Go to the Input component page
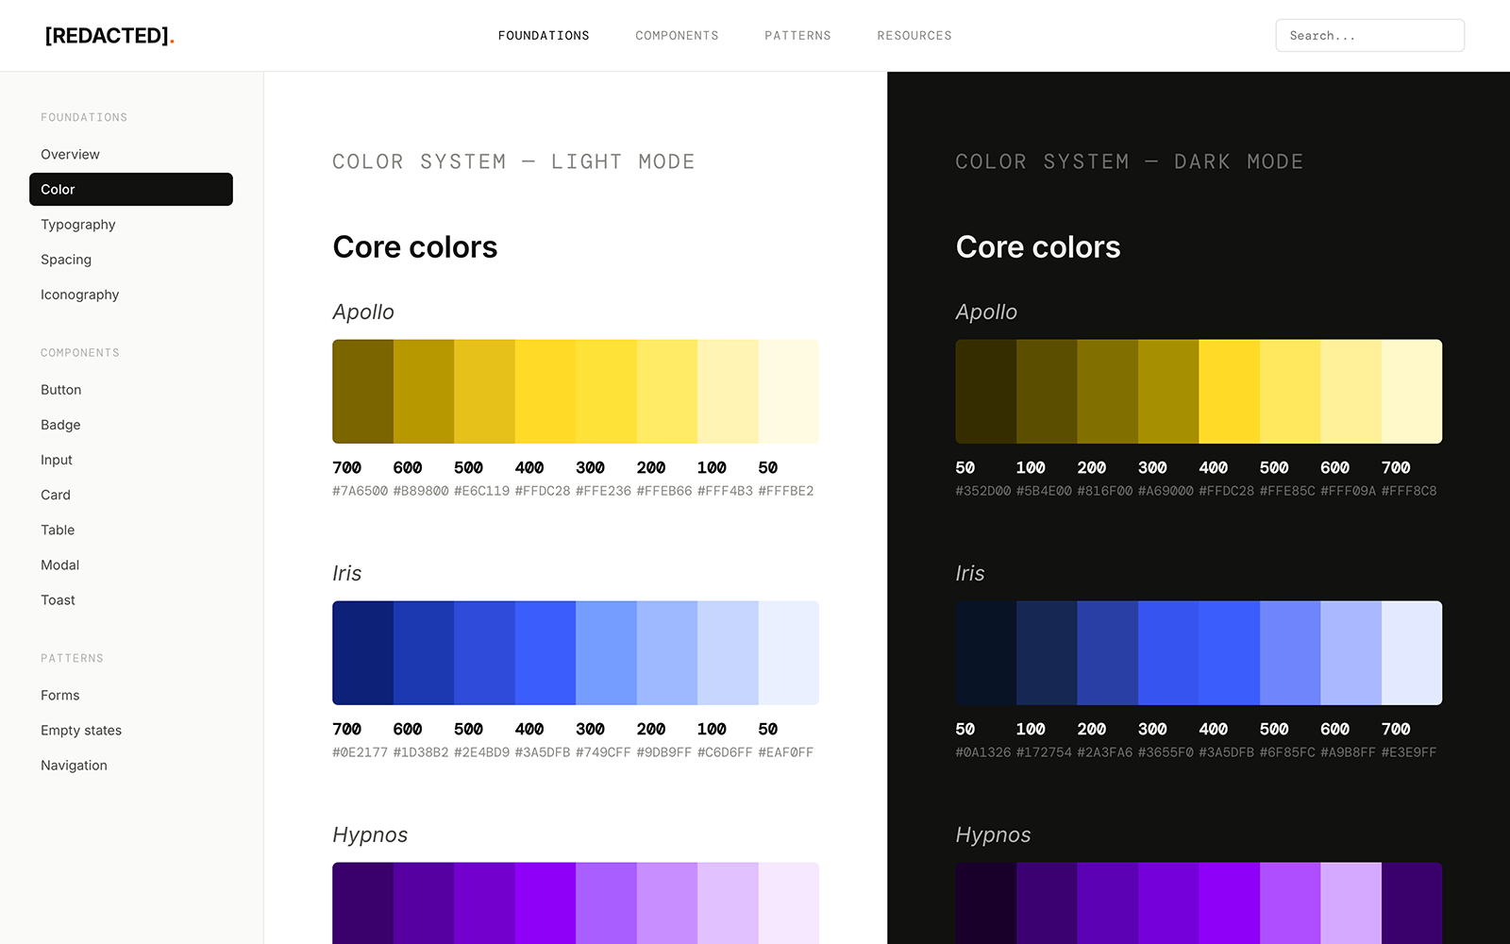The height and width of the screenshot is (944, 1510). (131, 460)
